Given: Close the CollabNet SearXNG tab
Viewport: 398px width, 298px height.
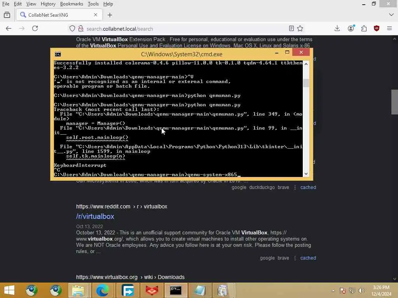Looking at the screenshot, I should point(96,15).
